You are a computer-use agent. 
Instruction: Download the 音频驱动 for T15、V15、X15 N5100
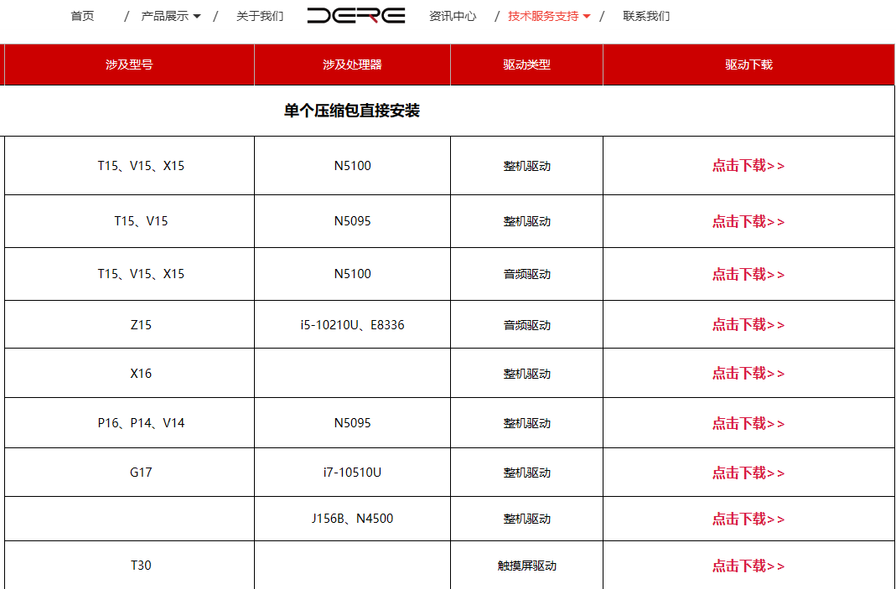pyautogui.click(x=748, y=274)
